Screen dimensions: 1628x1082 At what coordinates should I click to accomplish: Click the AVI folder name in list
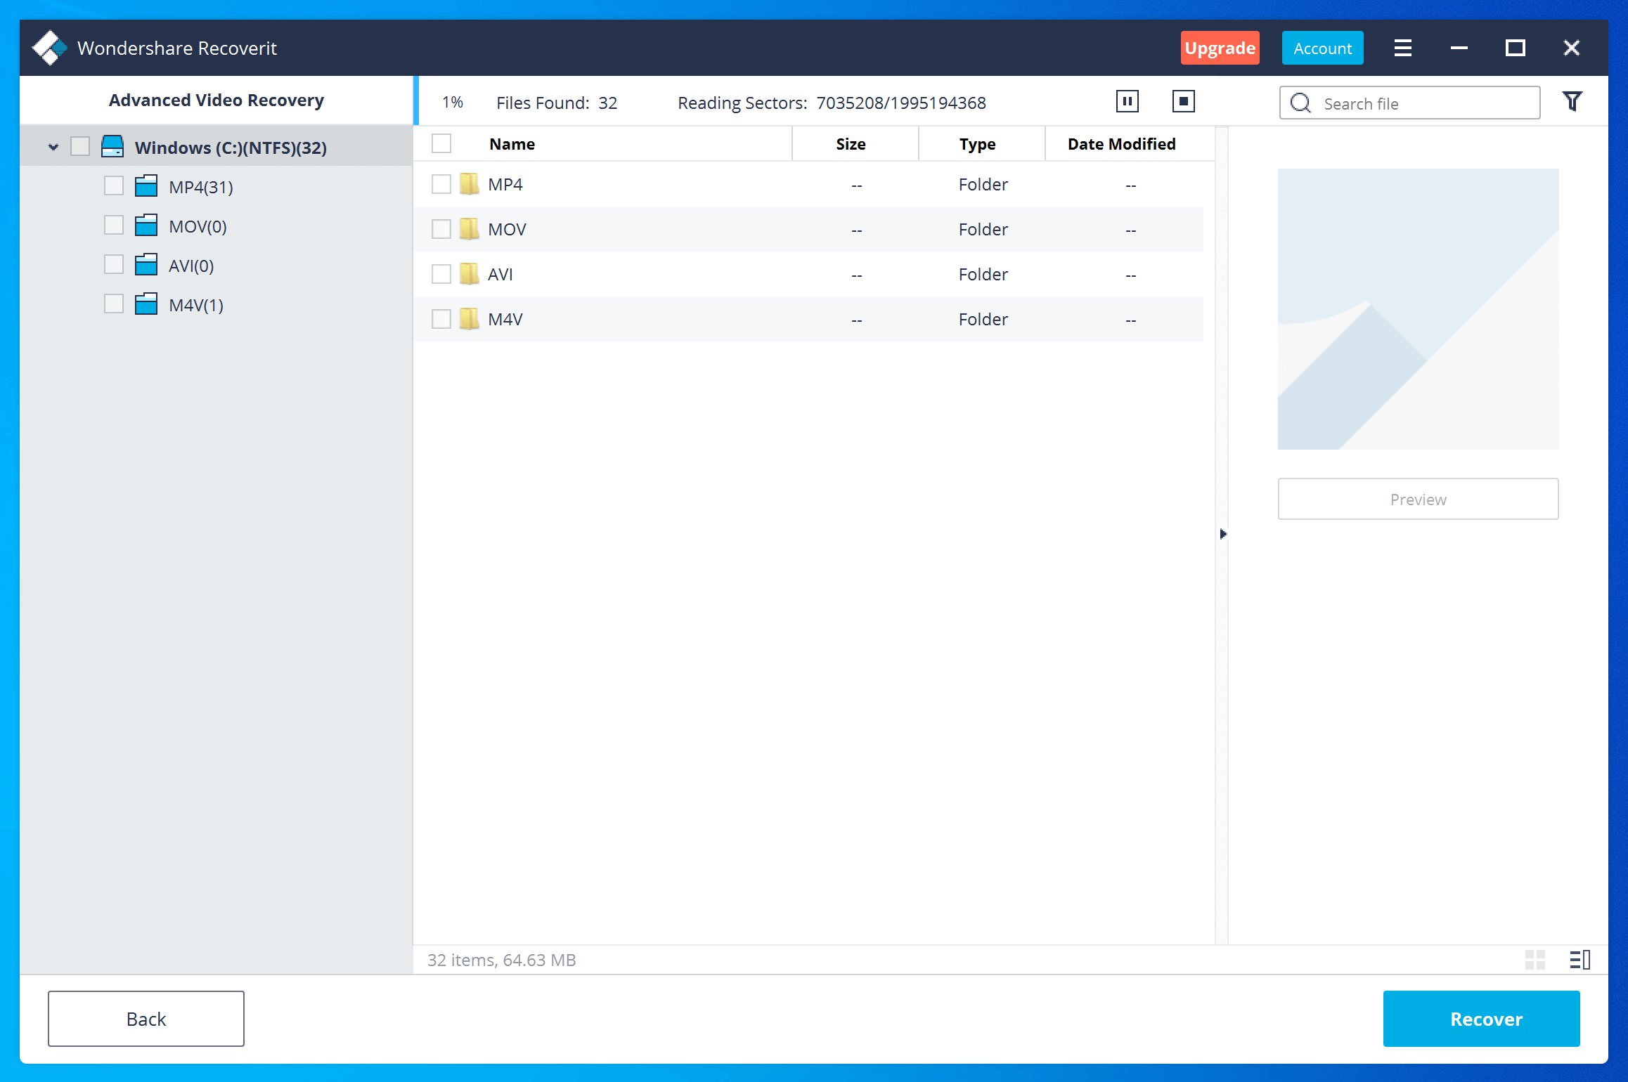click(500, 274)
